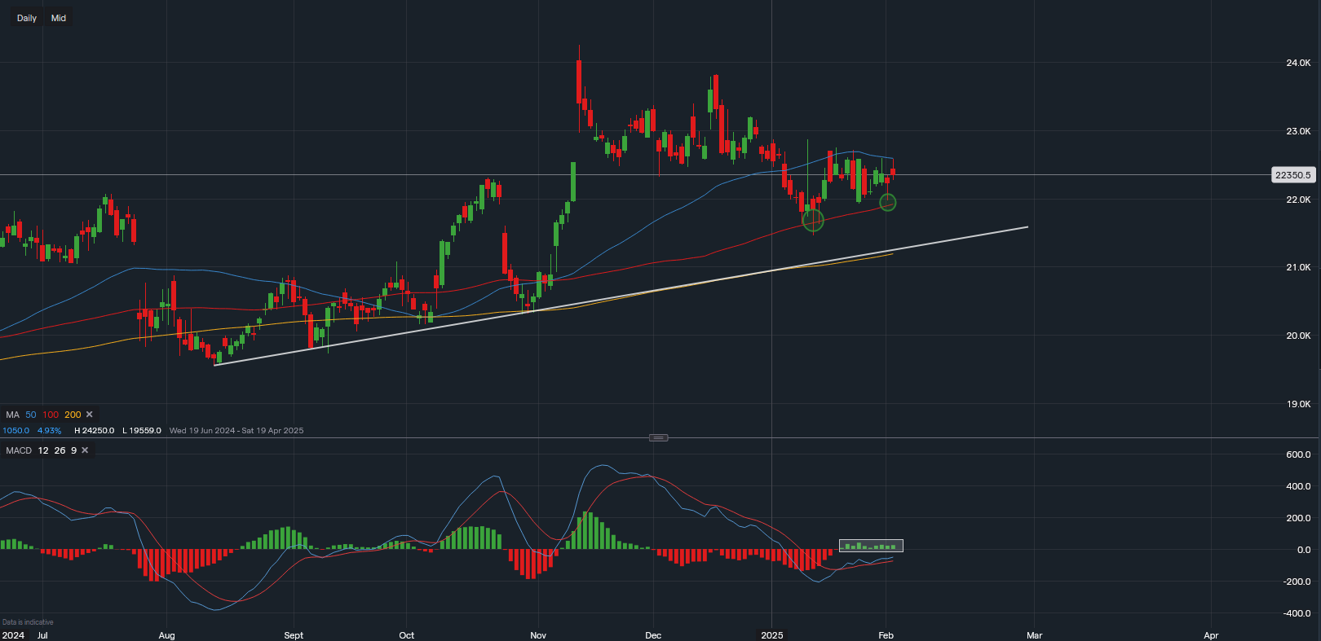Click the 2025 marker on time axis
This screenshot has width=1321, height=641.
point(771,635)
